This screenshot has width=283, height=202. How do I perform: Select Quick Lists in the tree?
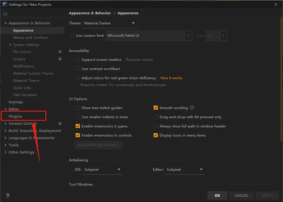click(22, 88)
